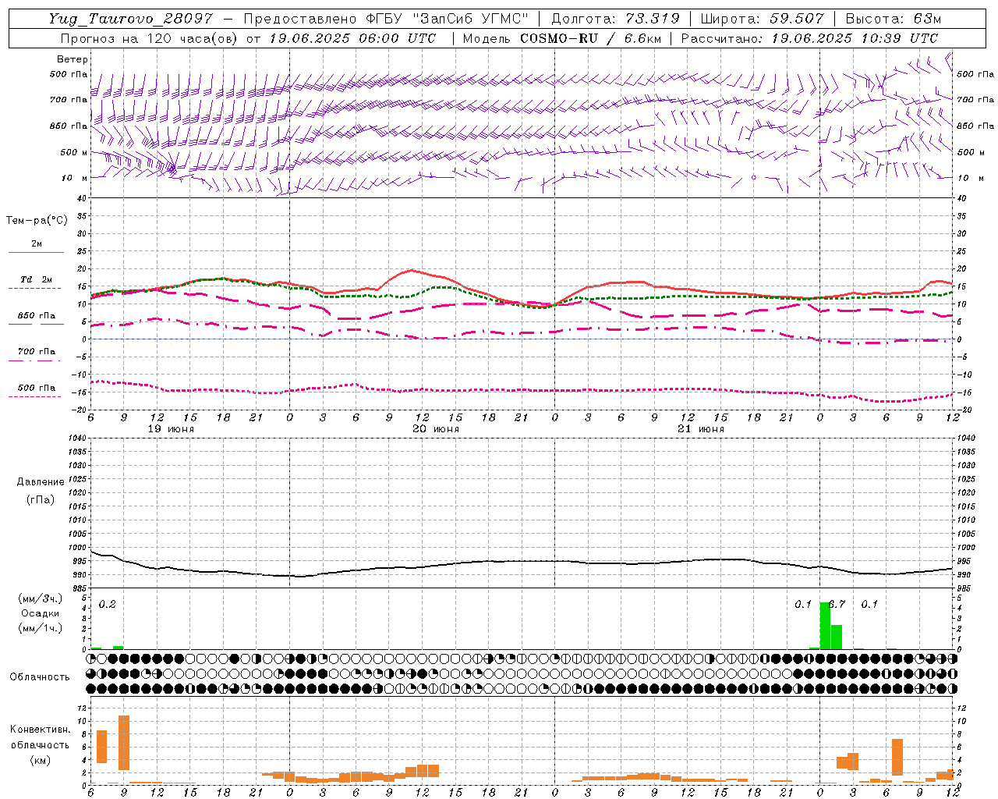
Task: Click the Тем-ра(°C) panel label
Action: click(37, 221)
